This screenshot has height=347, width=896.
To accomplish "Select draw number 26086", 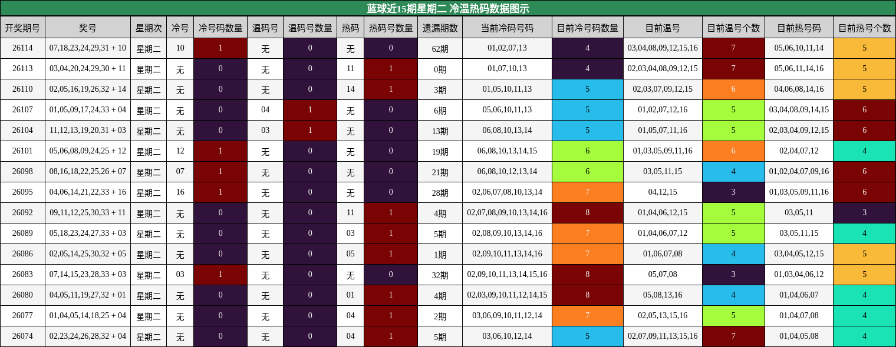I will (22, 254).
